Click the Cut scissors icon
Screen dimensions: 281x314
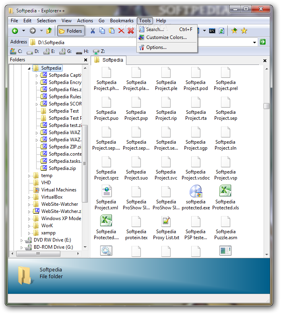[92, 31]
